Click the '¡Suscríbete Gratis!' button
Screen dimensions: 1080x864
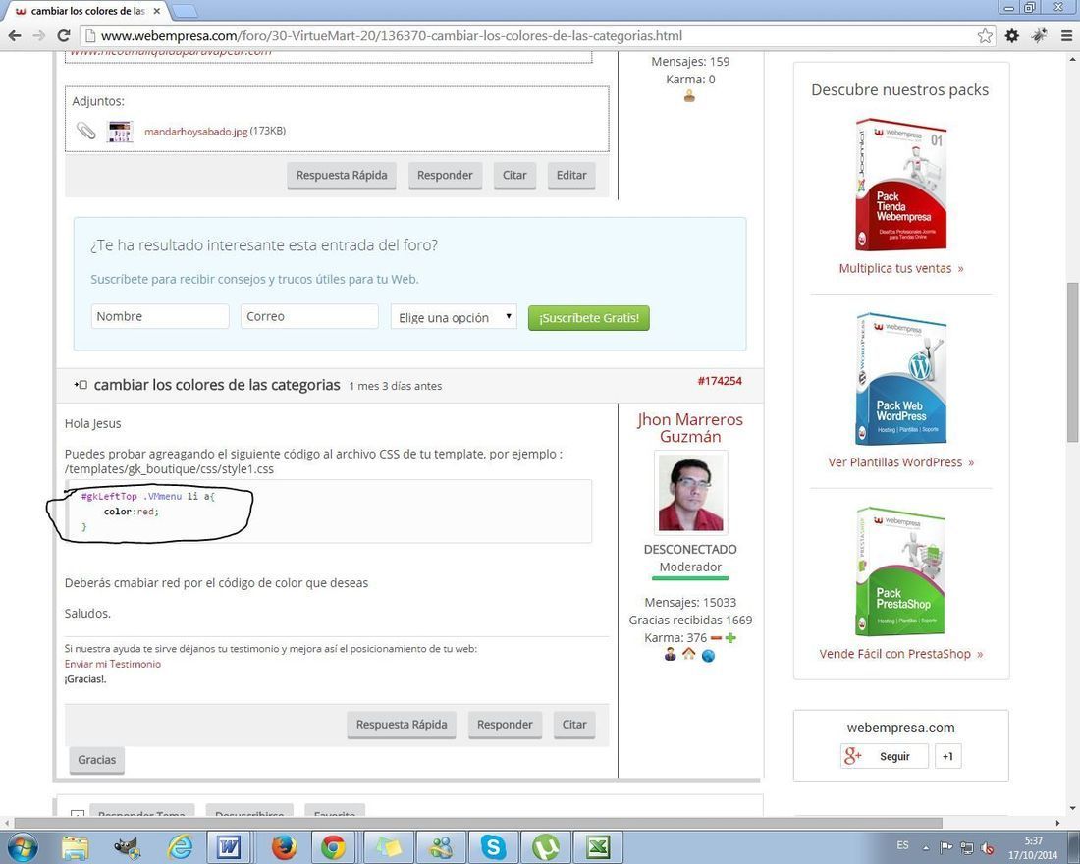click(x=588, y=318)
